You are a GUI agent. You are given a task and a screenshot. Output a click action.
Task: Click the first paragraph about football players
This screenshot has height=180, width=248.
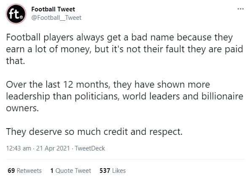point(124,49)
